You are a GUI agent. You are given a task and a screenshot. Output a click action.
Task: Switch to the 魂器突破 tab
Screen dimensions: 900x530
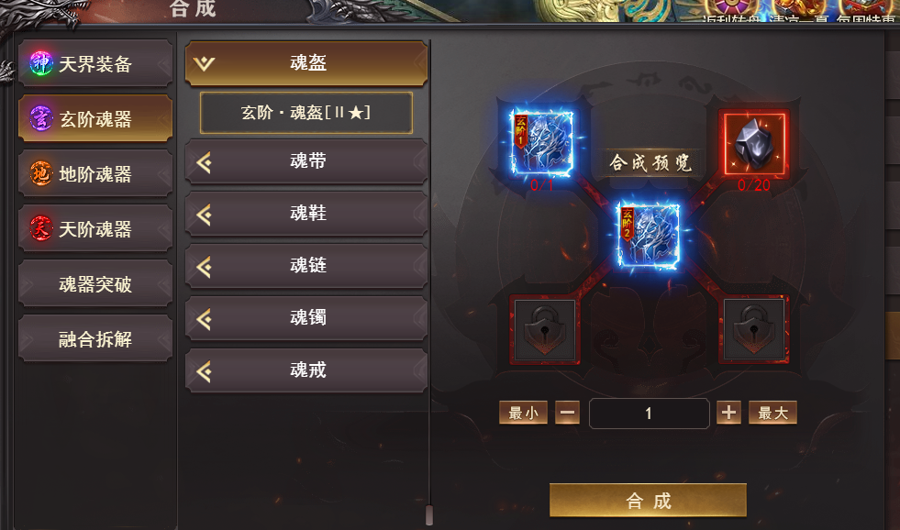tap(95, 283)
